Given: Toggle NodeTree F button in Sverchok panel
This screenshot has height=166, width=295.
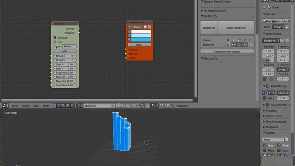Looking at the screenshot, I should 250,45.
